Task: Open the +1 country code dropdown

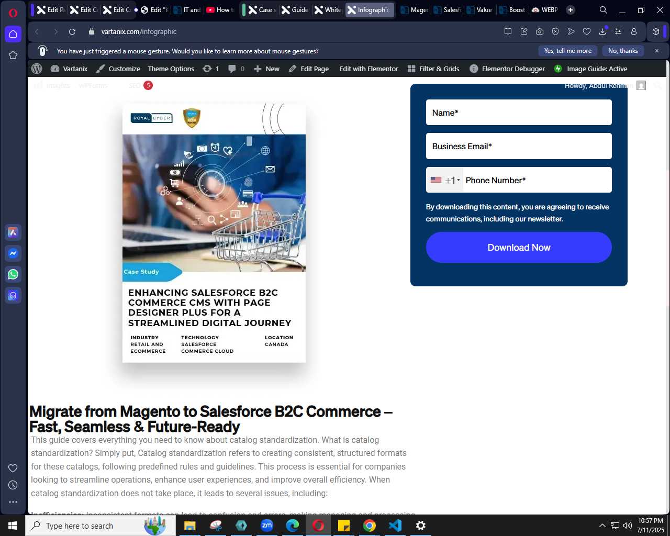Action: click(445, 180)
